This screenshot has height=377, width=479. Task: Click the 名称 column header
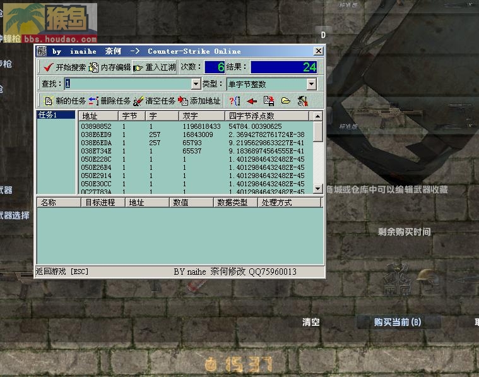[x=59, y=203]
